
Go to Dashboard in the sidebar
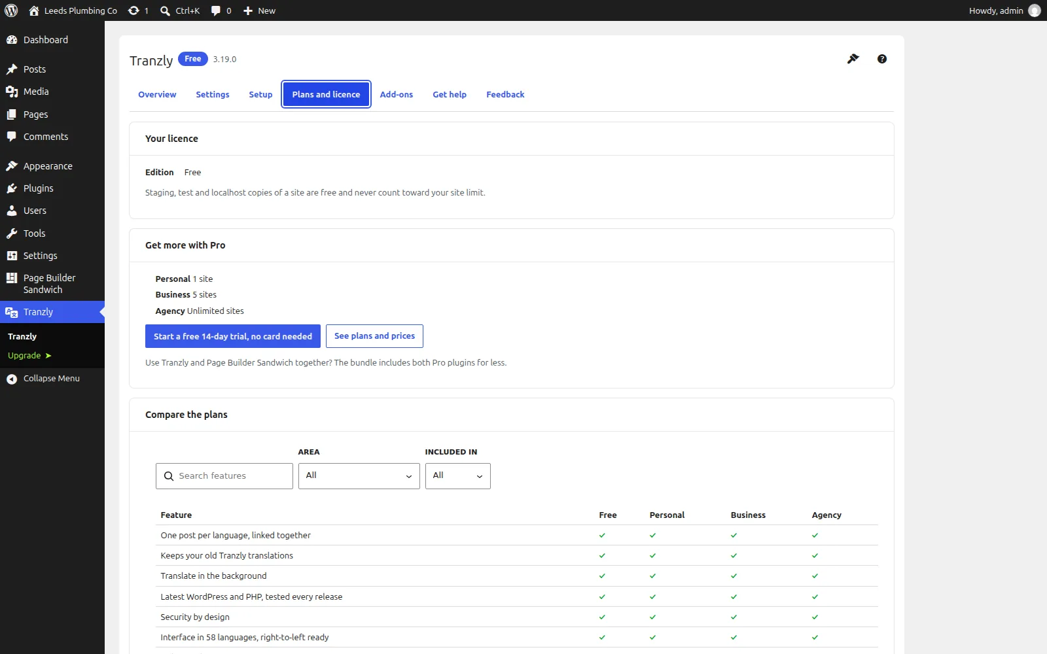(52, 40)
